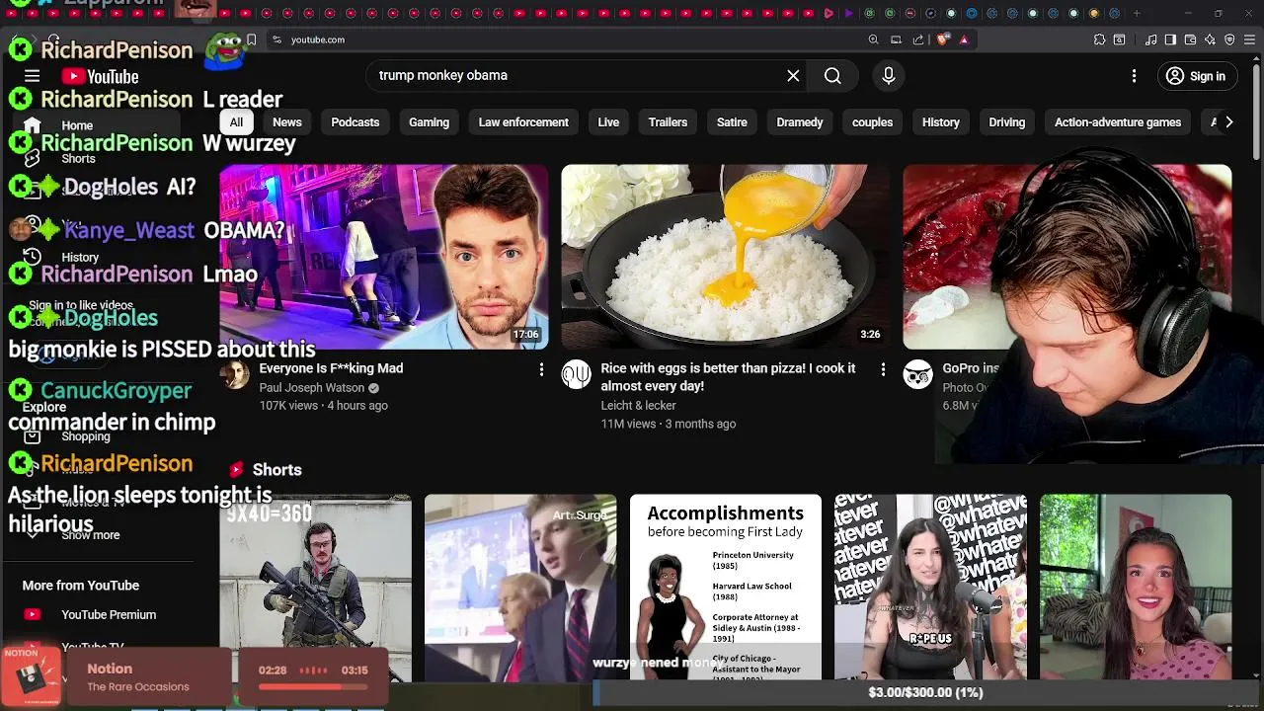Select the Law enforcement filter chip
The width and height of the screenshot is (1264, 711).
click(523, 122)
